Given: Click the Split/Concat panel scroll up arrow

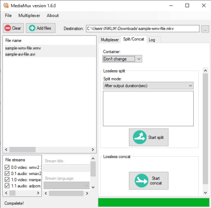Looking at the screenshot, I should pyautogui.click(x=205, y=71).
